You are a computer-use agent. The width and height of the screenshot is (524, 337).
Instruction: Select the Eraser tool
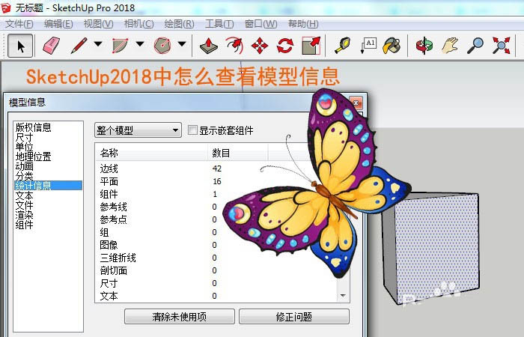(x=51, y=46)
